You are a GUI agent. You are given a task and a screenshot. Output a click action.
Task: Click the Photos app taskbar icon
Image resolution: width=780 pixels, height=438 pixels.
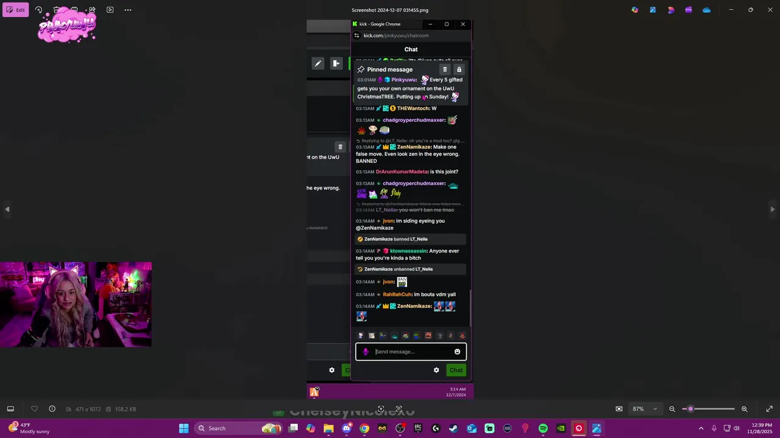[x=597, y=428]
